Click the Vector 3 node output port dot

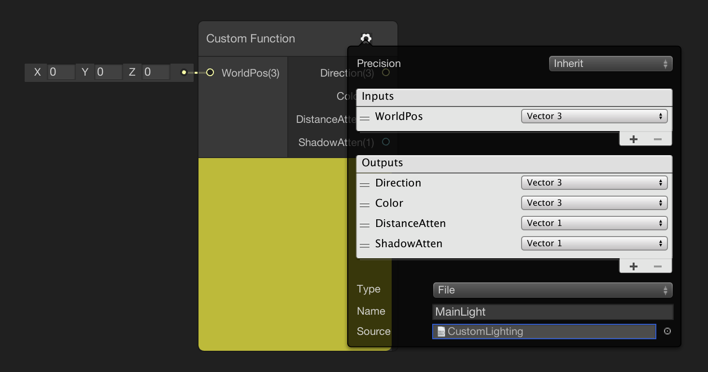[184, 72]
